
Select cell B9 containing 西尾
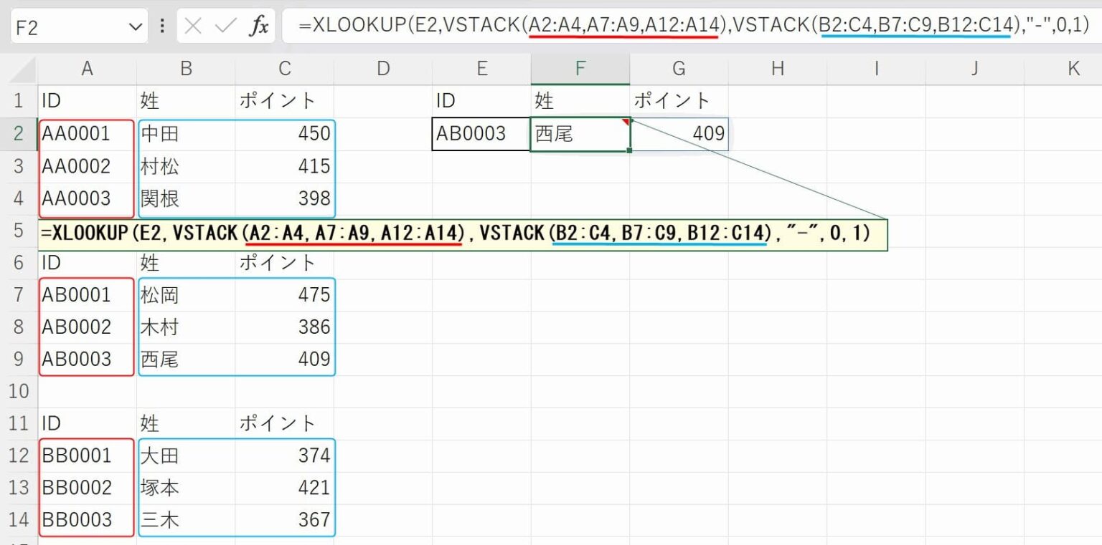(x=187, y=359)
